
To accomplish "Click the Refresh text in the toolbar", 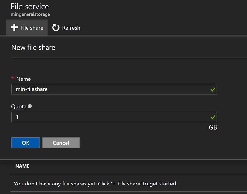I will coord(71,28).
